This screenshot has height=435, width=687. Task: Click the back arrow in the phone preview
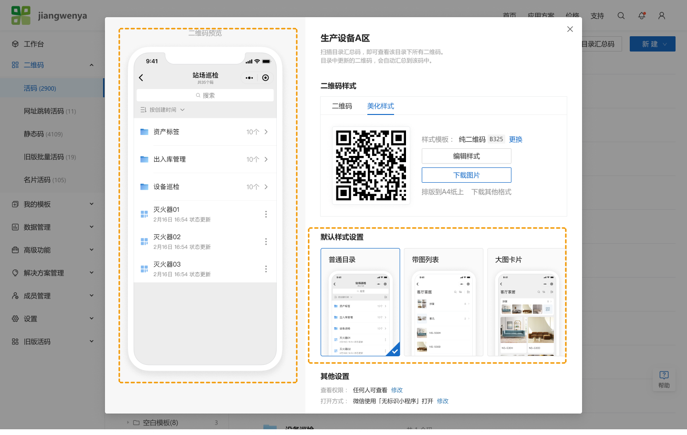[141, 78]
